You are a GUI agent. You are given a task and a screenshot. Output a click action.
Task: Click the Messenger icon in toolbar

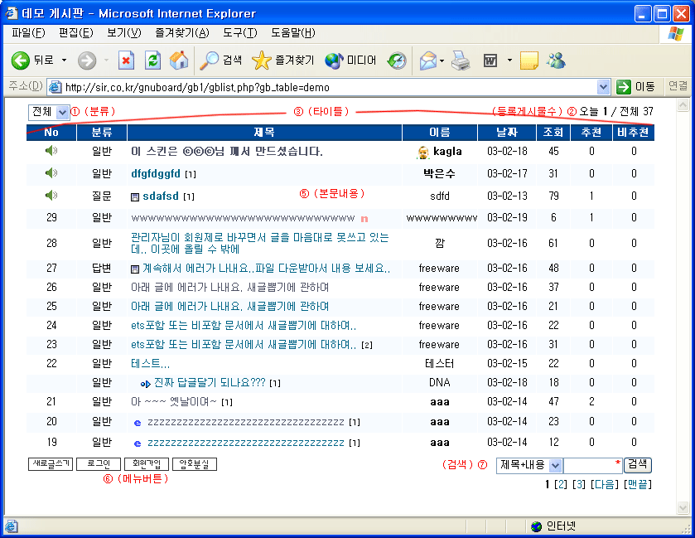[556, 61]
